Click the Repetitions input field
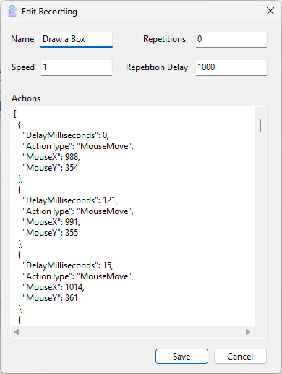The height and width of the screenshot is (374, 282). [231, 39]
